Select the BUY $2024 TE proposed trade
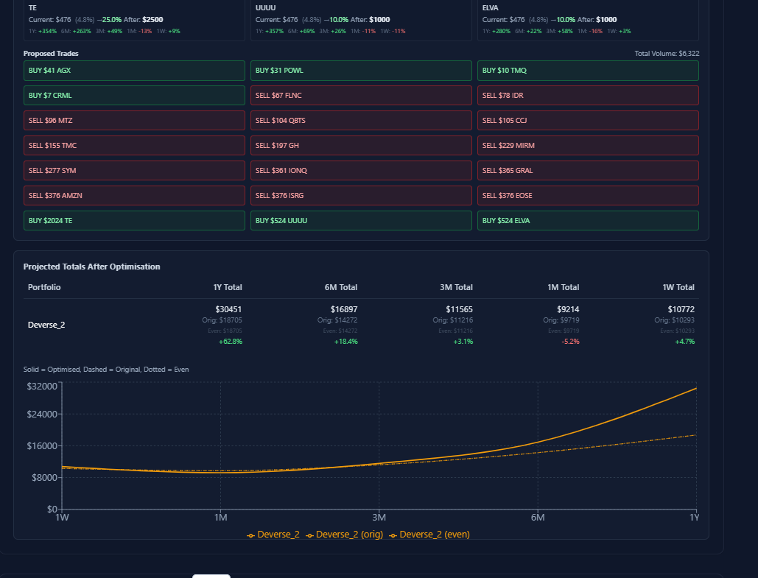758x578 pixels. click(x=134, y=220)
